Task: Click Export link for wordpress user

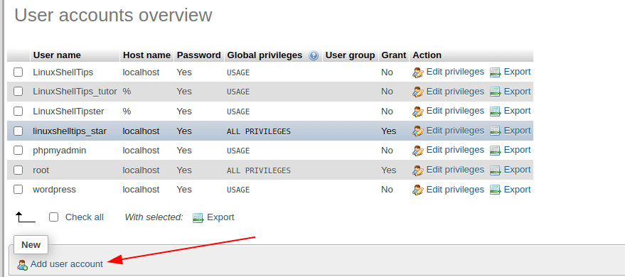Action: coord(518,189)
